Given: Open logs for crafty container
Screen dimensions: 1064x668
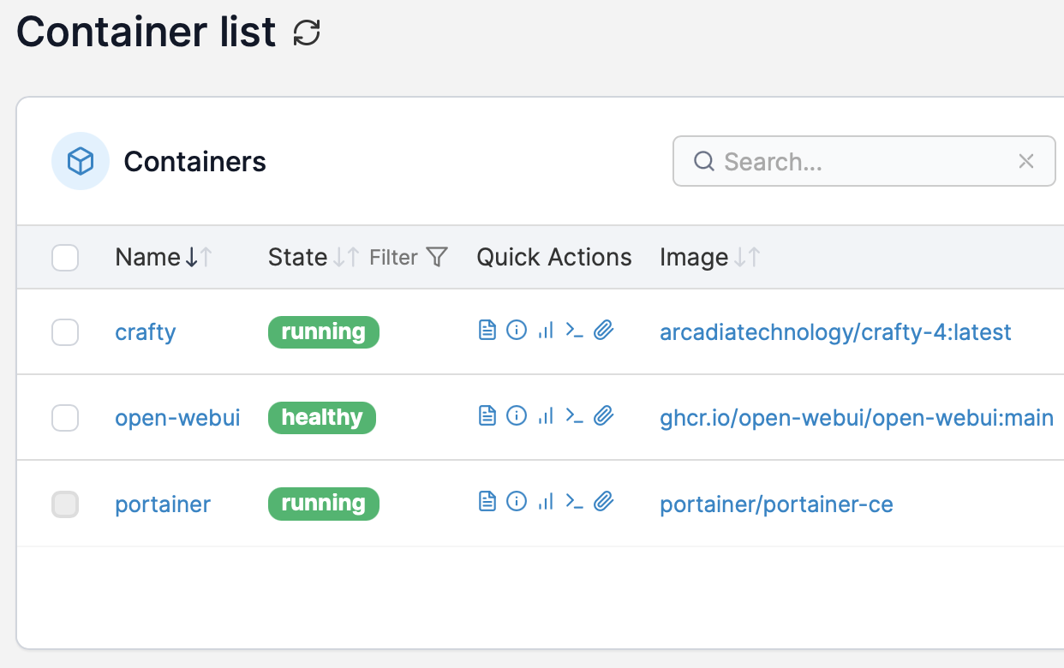Looking at the screenshot, I should tap(487, 331).
